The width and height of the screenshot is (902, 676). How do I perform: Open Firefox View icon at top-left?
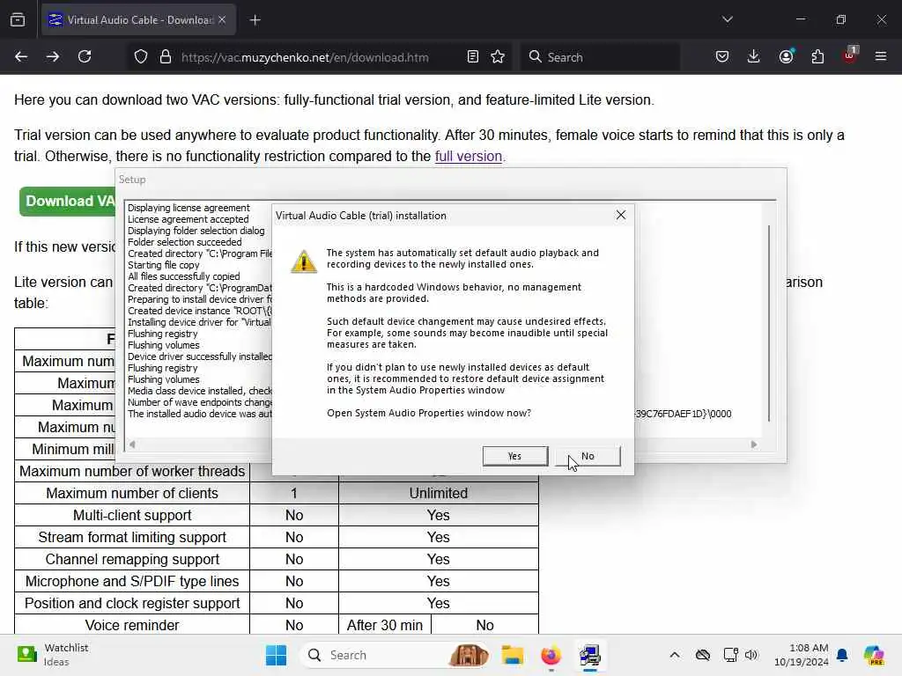coord(18,20)
